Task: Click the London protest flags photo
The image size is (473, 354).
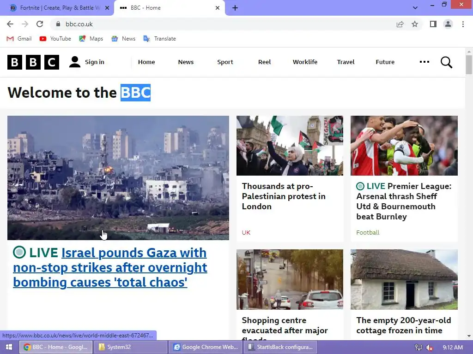Action: click(x=290, y=146)
